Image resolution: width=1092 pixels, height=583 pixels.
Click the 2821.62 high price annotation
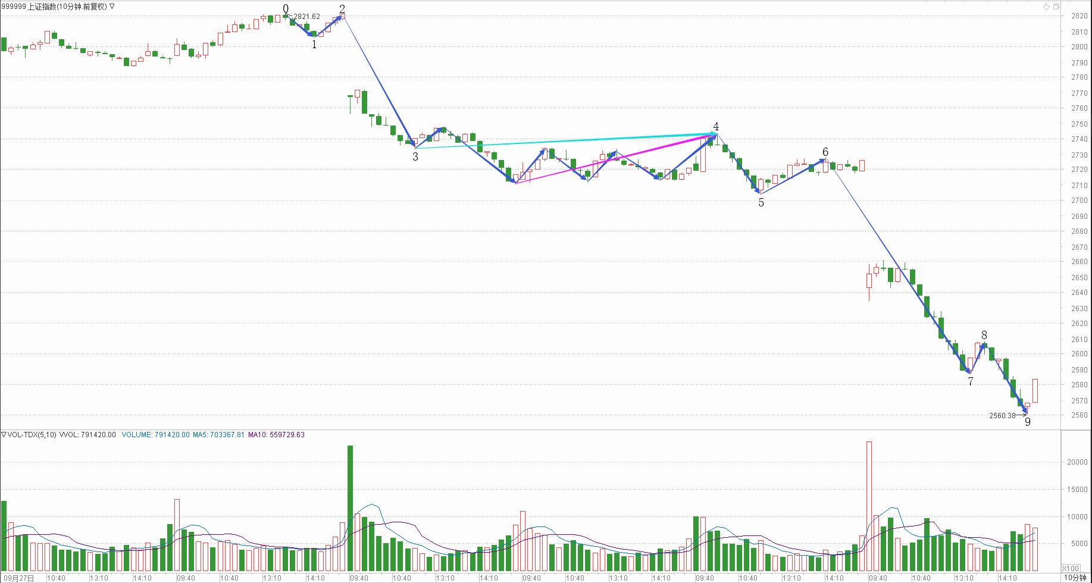(x=306, y=17)
